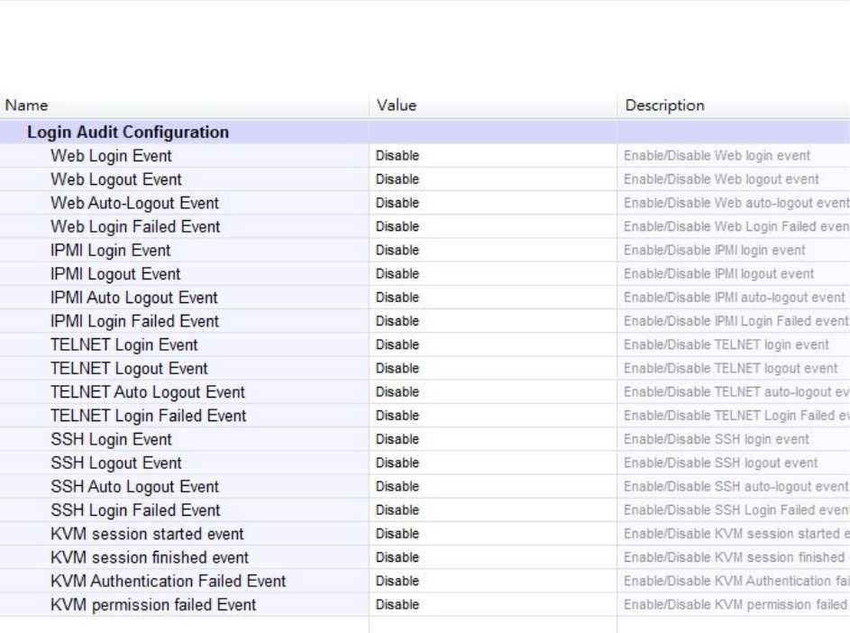Select the Web Logout Event row name

pyautogui.click(x=116, y=179)
